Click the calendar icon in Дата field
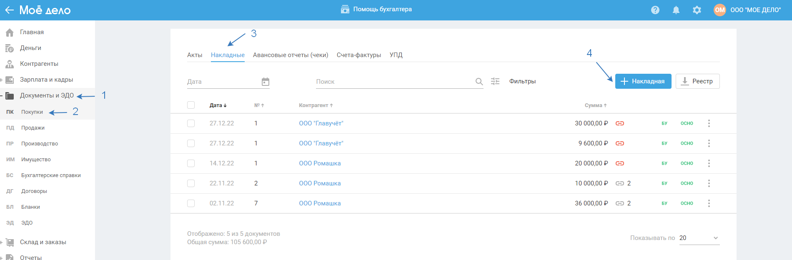 pyautogui.click(x=266, y=82)
